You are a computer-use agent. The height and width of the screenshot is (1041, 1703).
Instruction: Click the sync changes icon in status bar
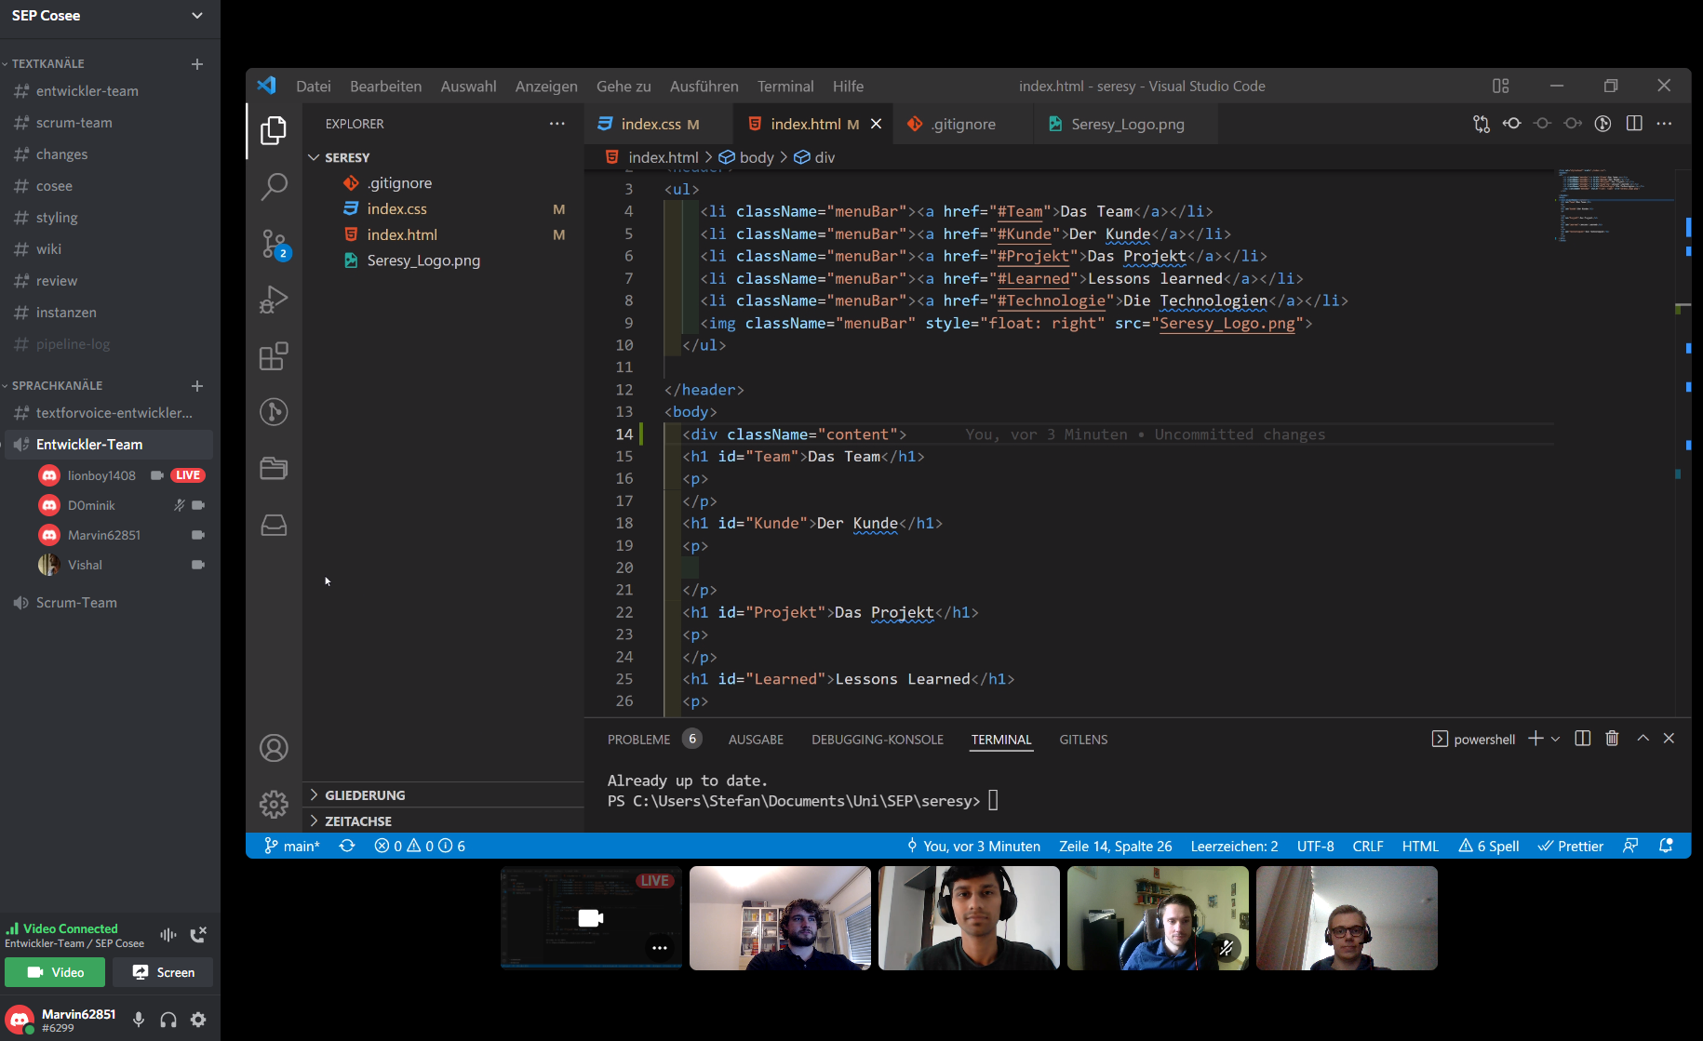click(347, 846)
